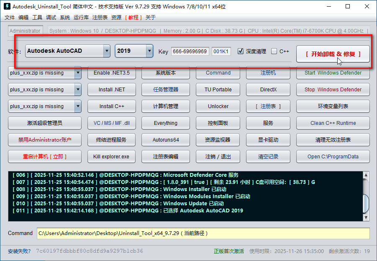Open 任务管理器 button

click(x=166, y=90)
